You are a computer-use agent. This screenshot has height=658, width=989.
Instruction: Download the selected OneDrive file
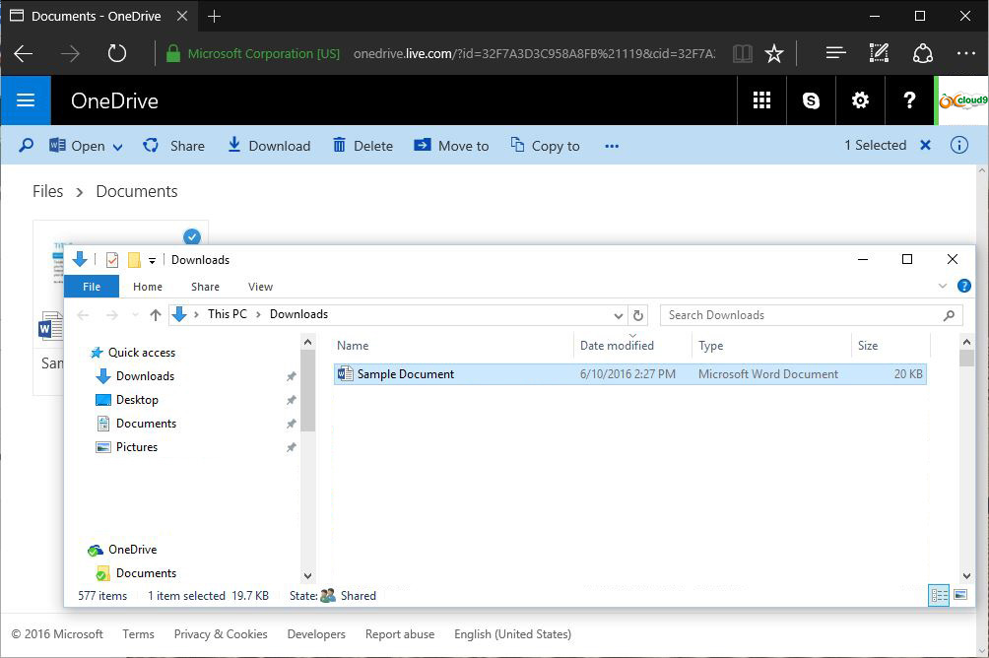269,146
